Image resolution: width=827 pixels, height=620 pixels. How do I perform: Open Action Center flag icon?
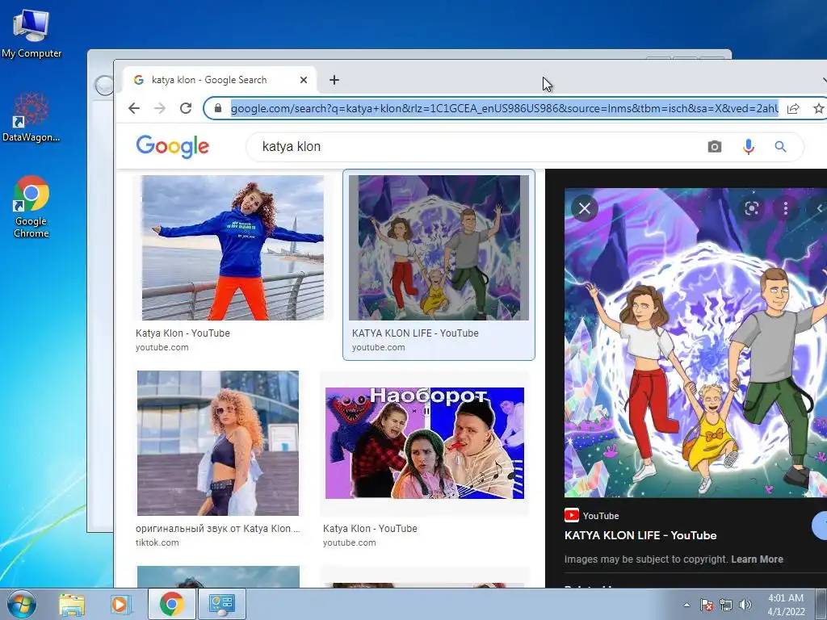click(x=707, y=605)
